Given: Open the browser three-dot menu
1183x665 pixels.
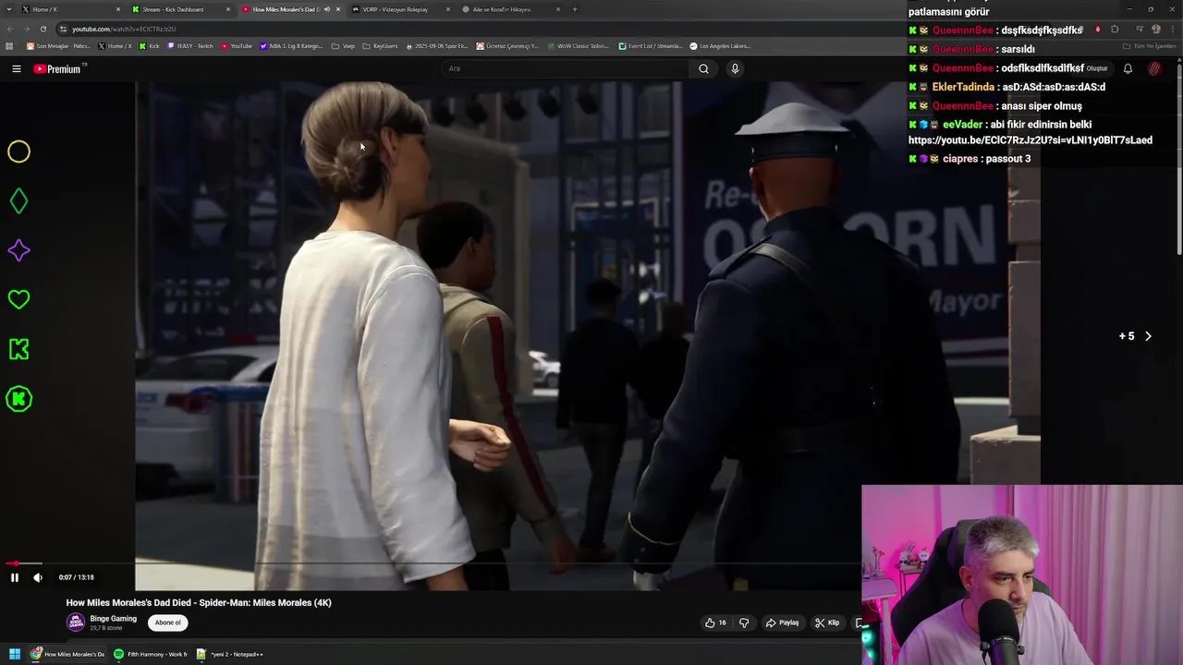Looking at the screenshot, I should pos(1172,29).
